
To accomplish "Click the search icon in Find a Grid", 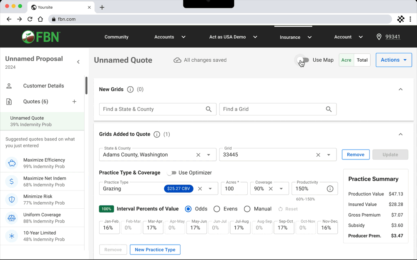I will (x=329, y=109).
